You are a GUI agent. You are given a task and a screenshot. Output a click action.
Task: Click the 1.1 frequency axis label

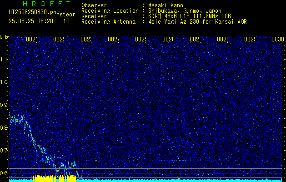[4, 60]
